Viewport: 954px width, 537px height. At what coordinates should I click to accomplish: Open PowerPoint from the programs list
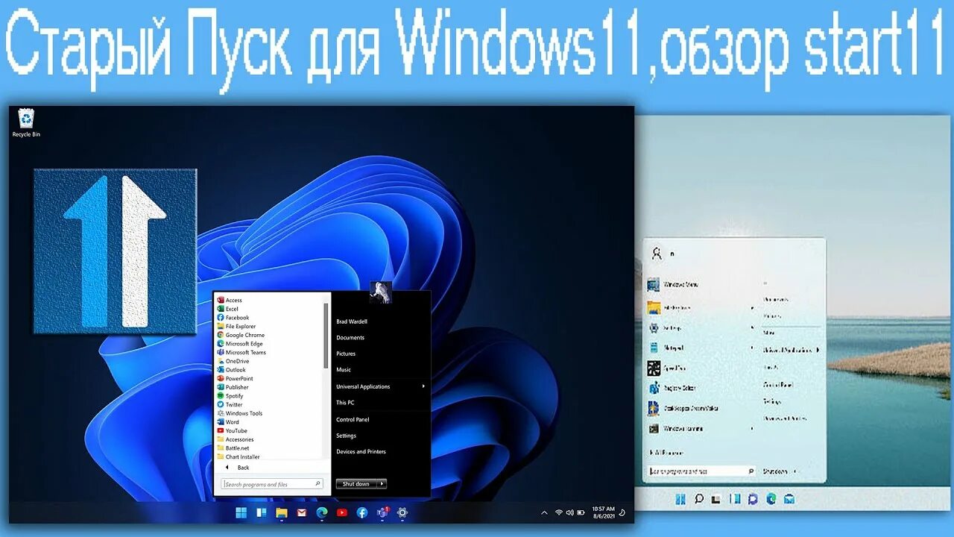[x=236, y=378]
